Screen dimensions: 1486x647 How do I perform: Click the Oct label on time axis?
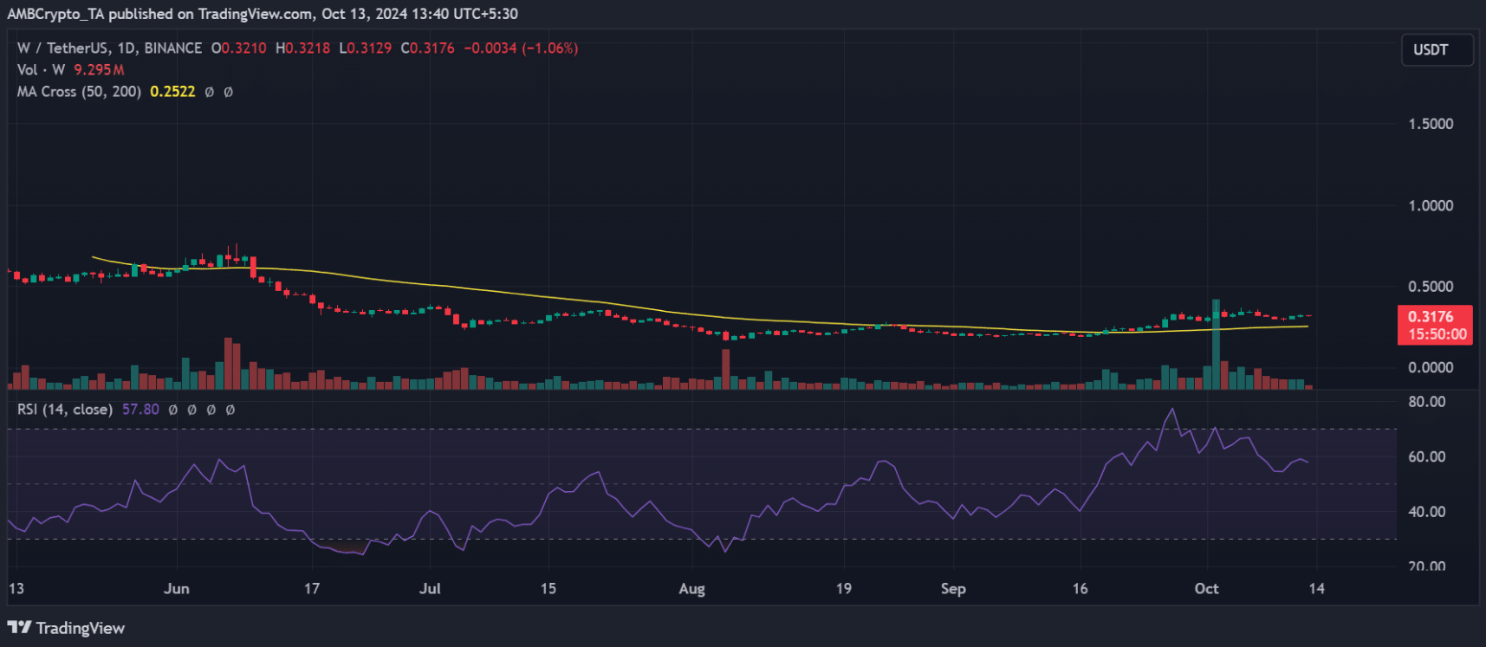point(1206,589)
